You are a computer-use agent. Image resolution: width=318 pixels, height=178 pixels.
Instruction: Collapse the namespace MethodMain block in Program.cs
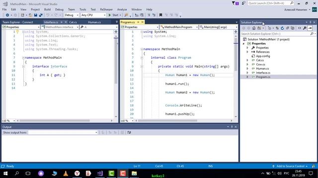point(142,49)
